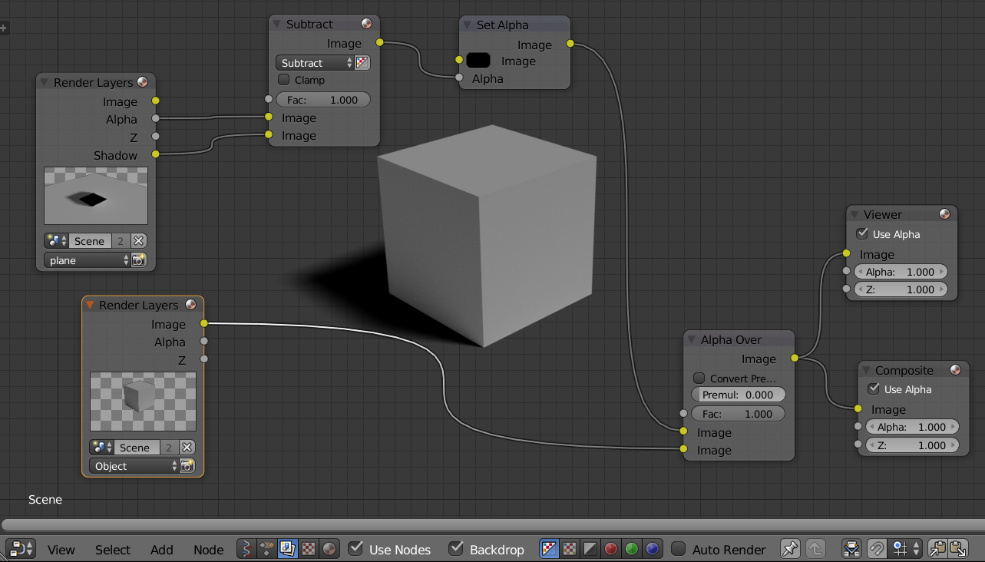Switch to the Texture node tree icon
Viewport: 985px width, 562px height.
308,549
